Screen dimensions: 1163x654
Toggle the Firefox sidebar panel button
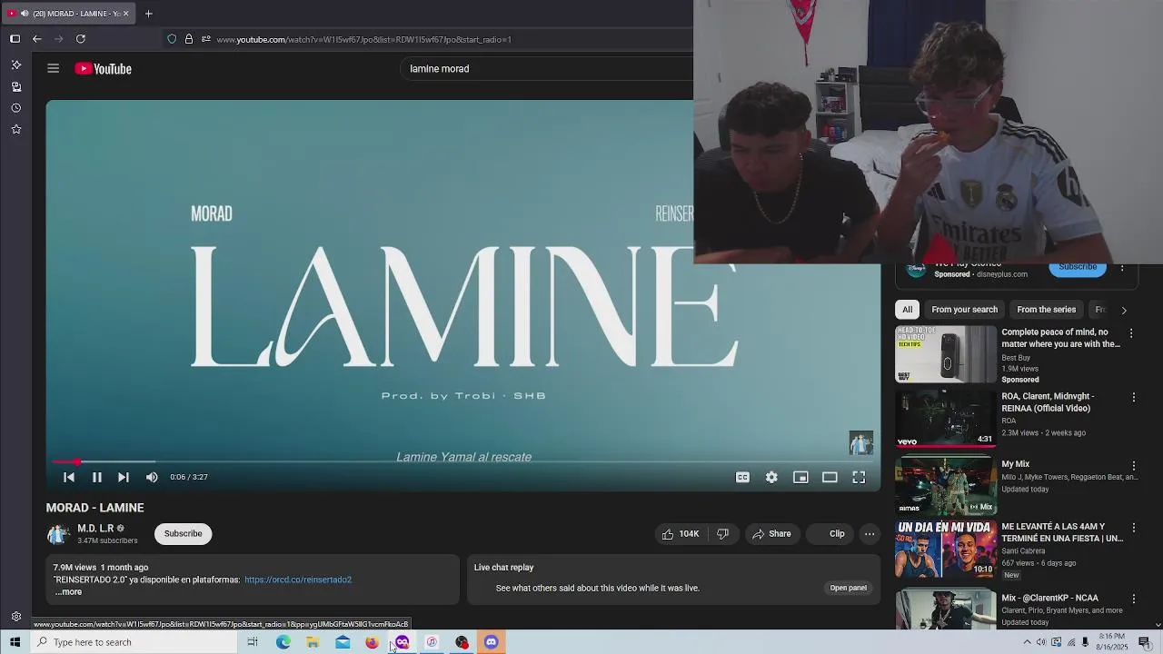pyautogui.click(x=15, y=39)
